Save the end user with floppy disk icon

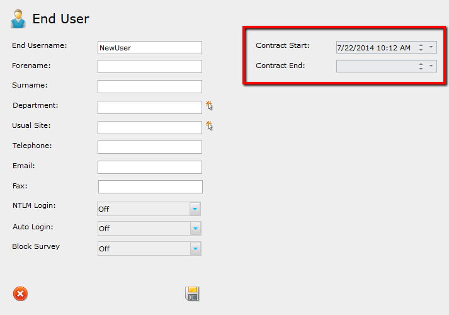pyautogui.click(x=192, y=294)
